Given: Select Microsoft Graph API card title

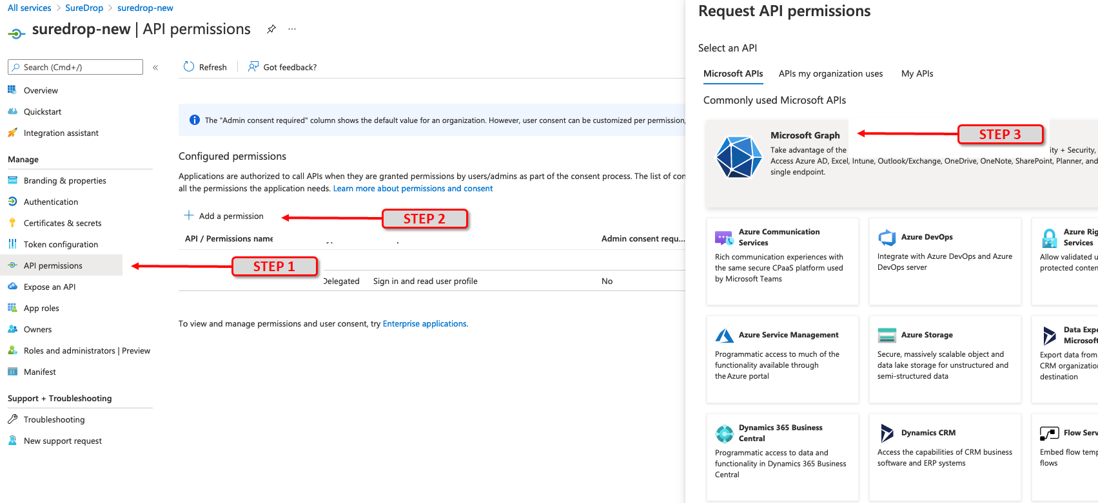Looking at the screenshot, I should tap(805, 135).
